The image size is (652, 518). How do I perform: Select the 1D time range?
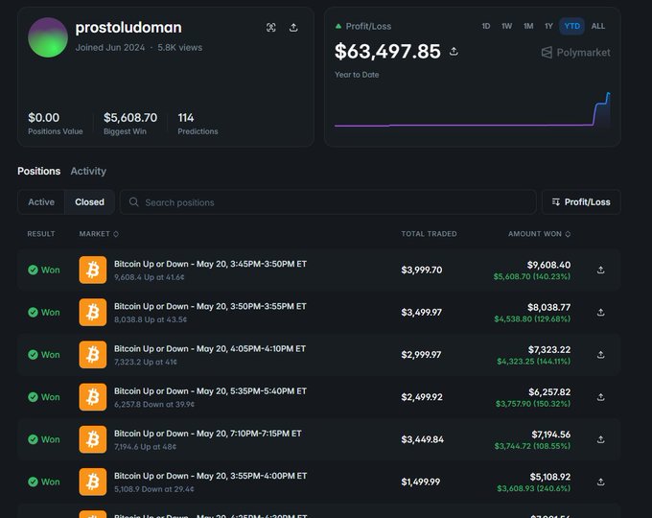[486, 26]
